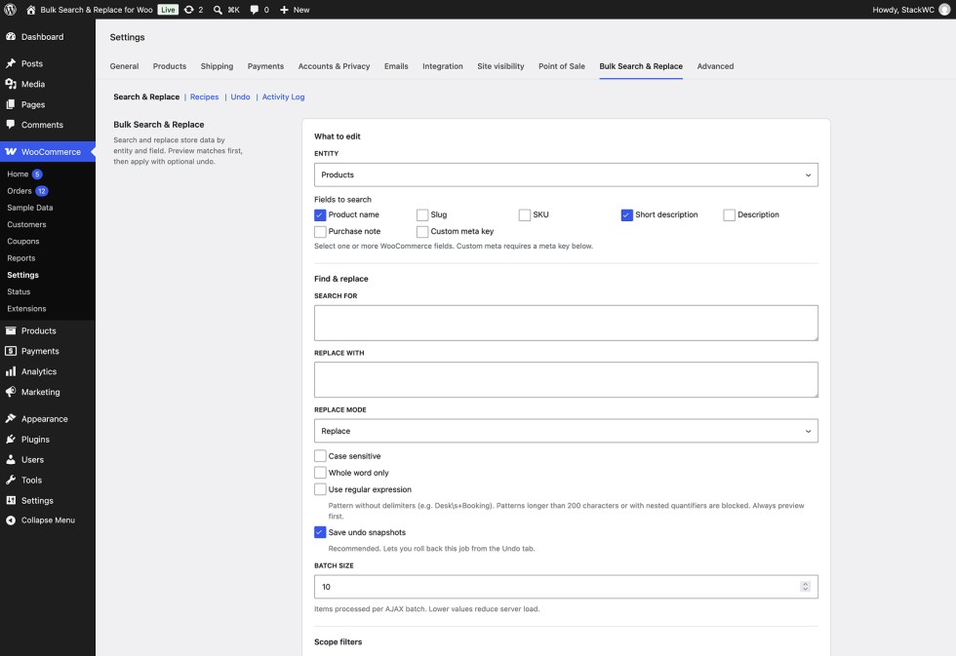The image size is (956, 656).
Task: Click the WooCommerce logo icon
Action: (x=11, y=152)
